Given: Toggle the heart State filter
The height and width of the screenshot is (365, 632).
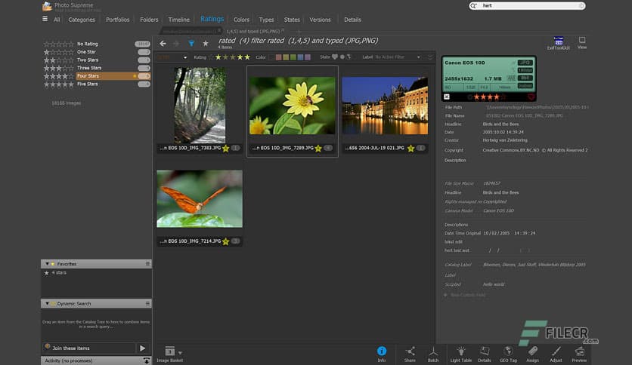Looking at the screenshot, I should coord(335,57).
